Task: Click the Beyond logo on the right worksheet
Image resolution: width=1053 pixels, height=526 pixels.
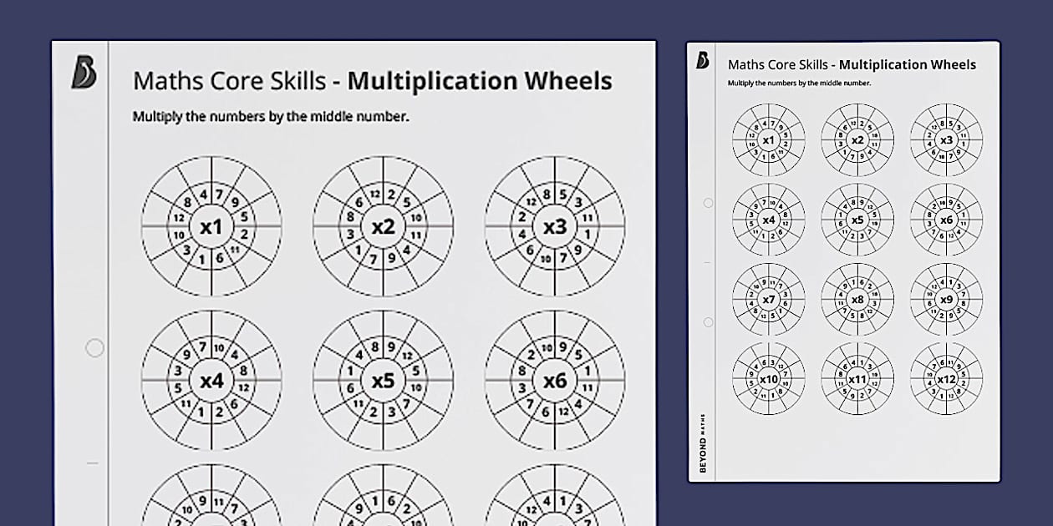Action: point(702,58)
